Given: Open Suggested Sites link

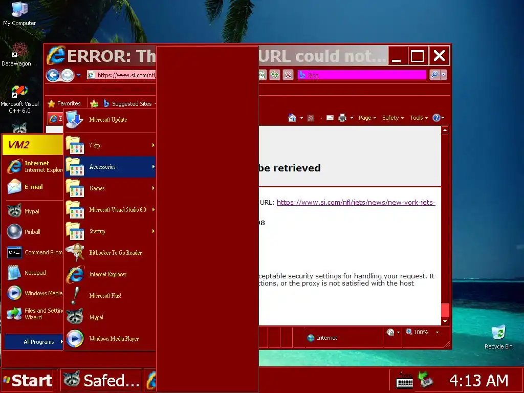Looking at the screenshot, I should pos(128,103).
